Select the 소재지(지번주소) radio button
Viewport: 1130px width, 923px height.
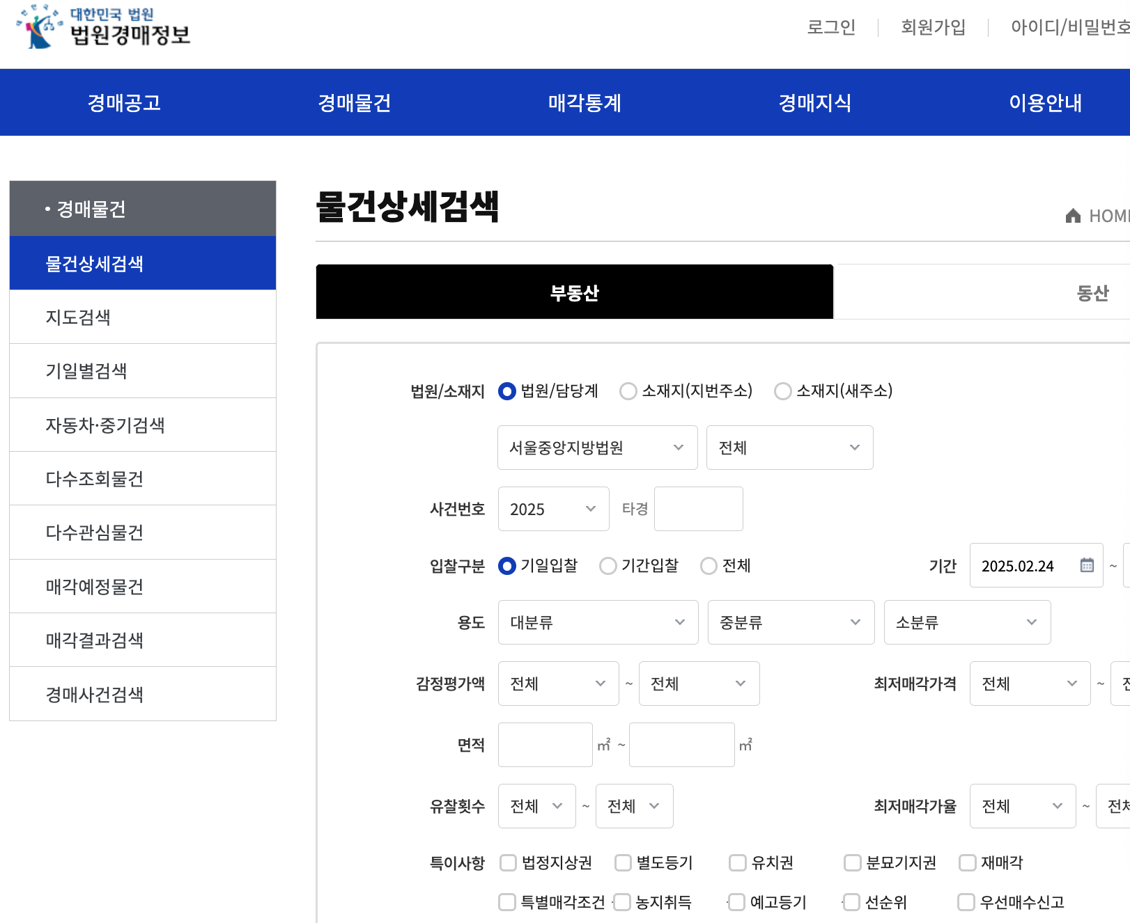pos(629,391)
